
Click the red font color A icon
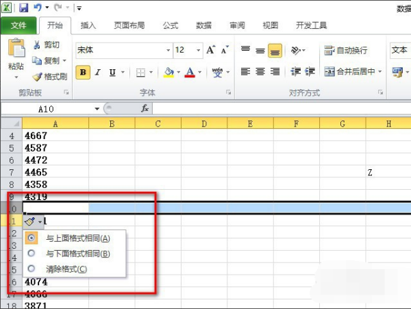[190, 72]
